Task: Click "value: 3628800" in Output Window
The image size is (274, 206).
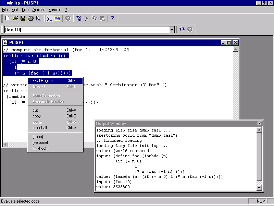Action: pyautogui.click(x=113, y=187)
